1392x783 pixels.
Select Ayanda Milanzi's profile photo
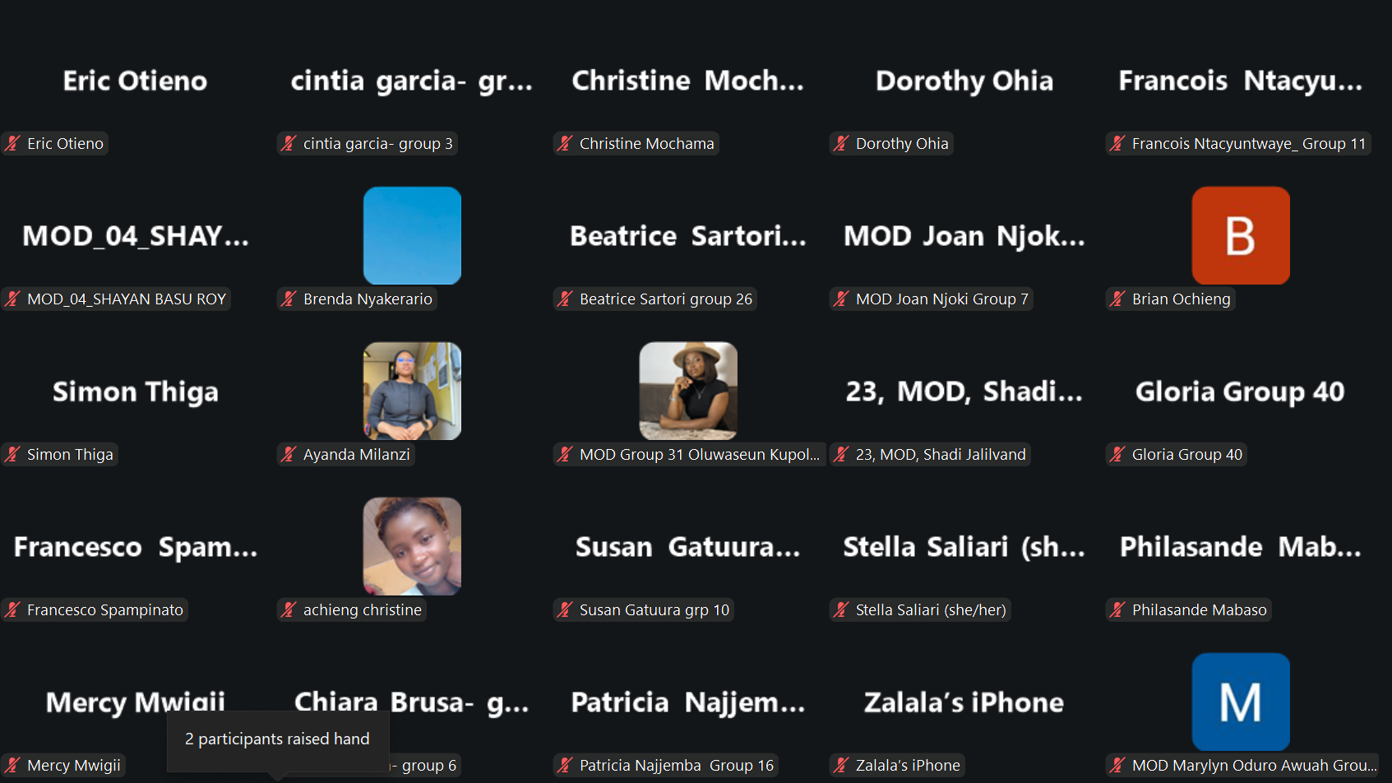pyautogui.click(x=412, y=391)
